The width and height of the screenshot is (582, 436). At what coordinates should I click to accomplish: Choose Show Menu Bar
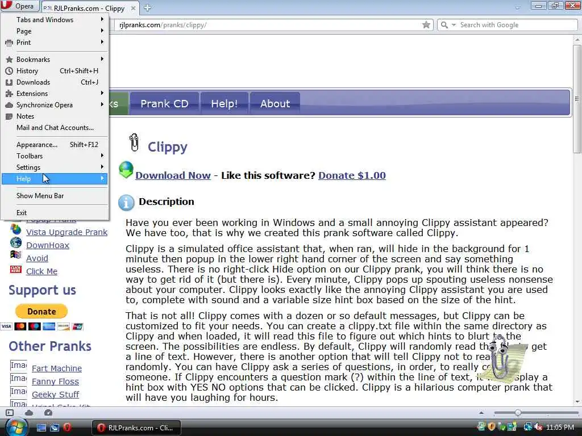tap(55, 196)
